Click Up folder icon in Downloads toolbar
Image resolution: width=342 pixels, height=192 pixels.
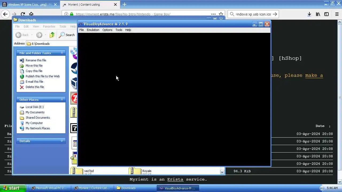[52, 35]
